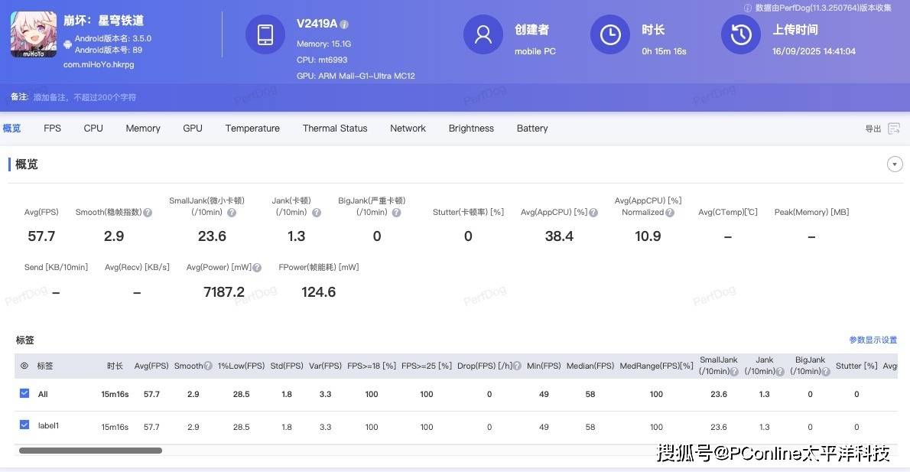Click help icon next to Smooth(稳帧指数)

point(148,213)
